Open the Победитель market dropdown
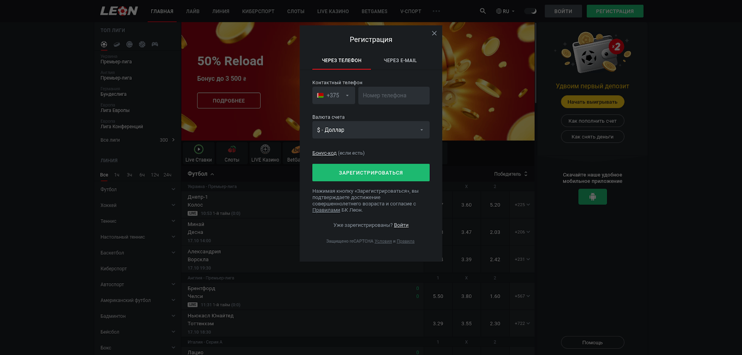Viewport: 742px width, 355px height. pyautogui.click(x=511, y=174)
